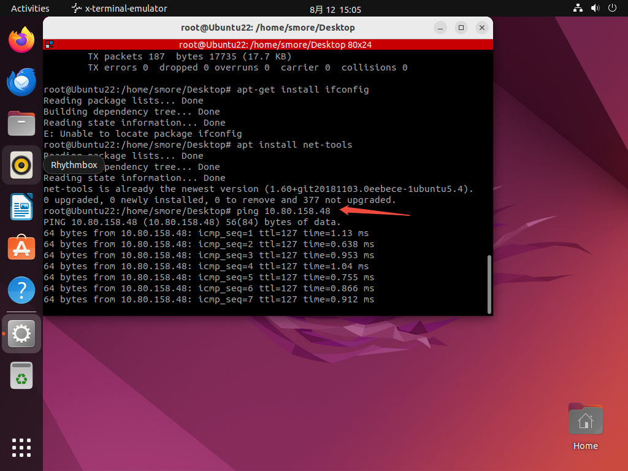Image resolution: width=628 pixels, height=471 pixels.
Task: Open the clock and calendar panel
Action: tap(335, 10)
